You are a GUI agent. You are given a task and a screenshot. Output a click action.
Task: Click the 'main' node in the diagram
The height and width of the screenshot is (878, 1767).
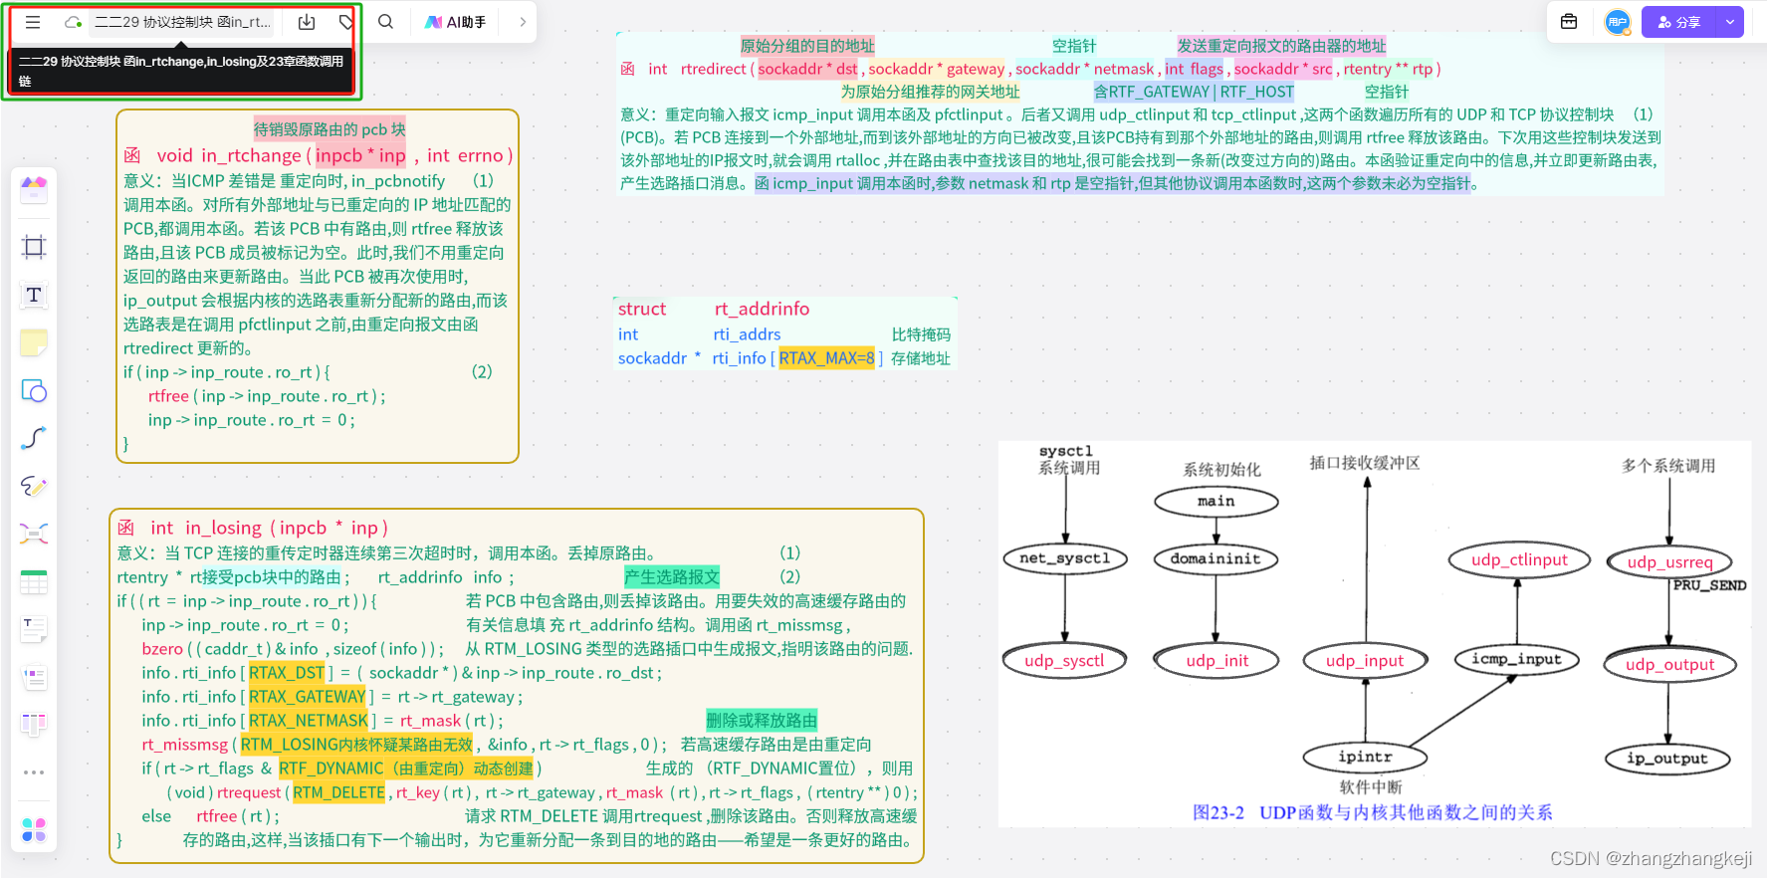[1215, 502]
